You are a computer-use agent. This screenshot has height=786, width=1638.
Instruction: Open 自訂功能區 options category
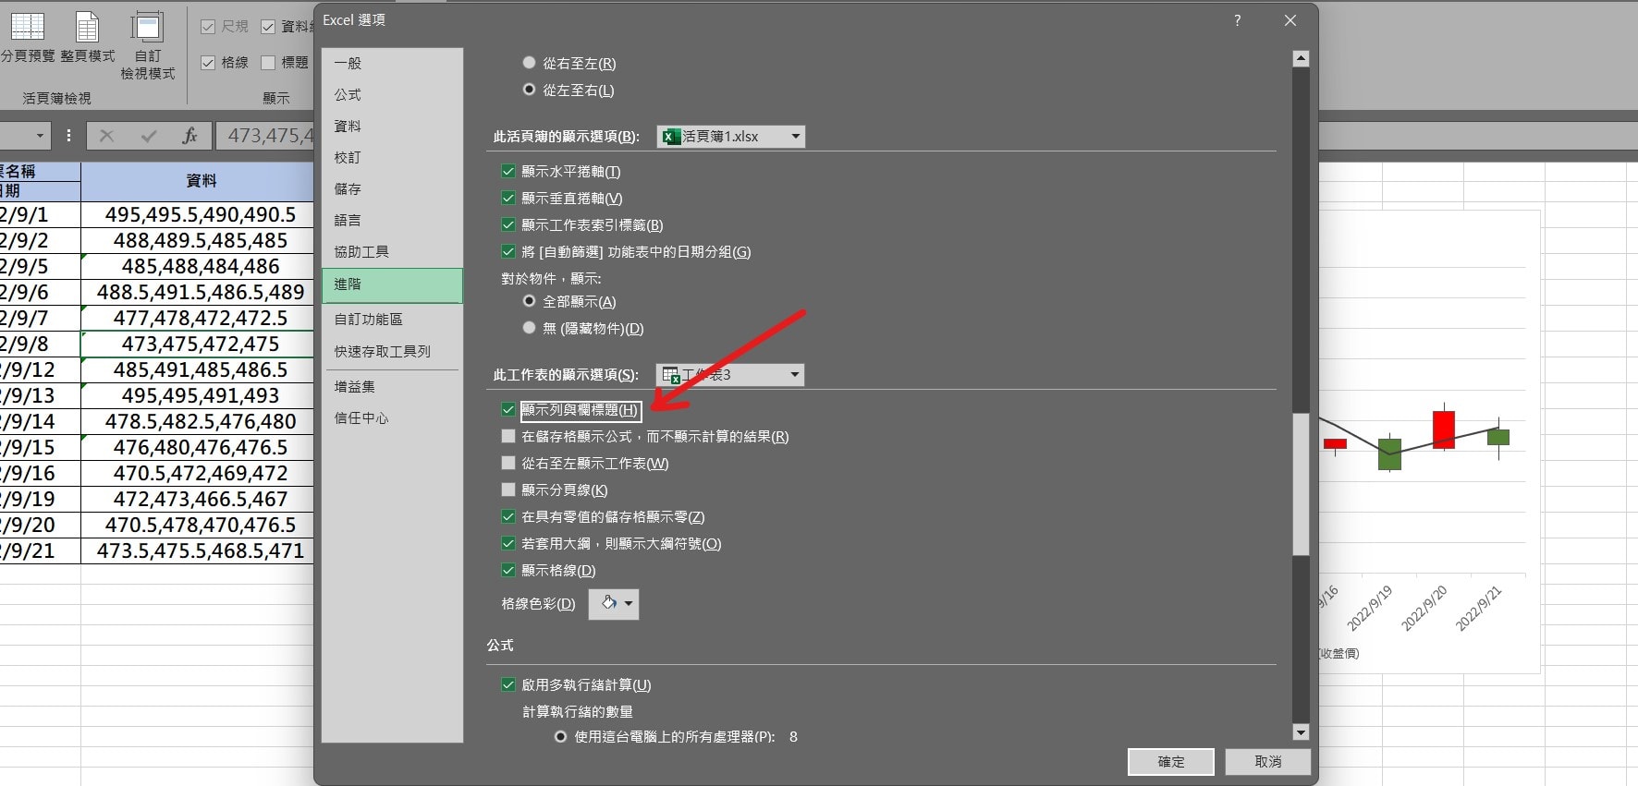coord(392,319)
